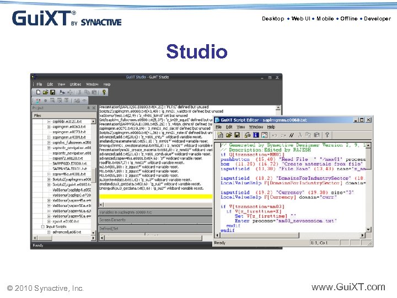Click New file icon in GuiXT Studio toolbar
Viewport: 397px width, 298px height.
point(38,92)
